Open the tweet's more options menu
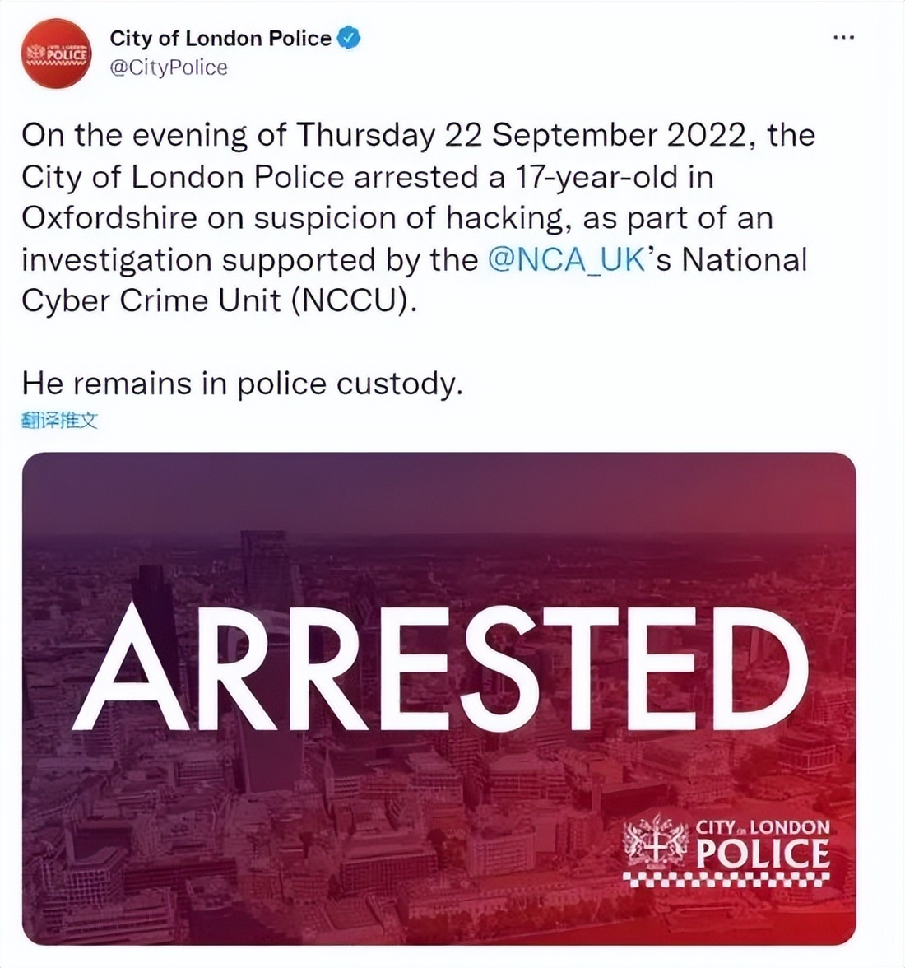This screenshot has width=905, height=968. pos(843,38)
